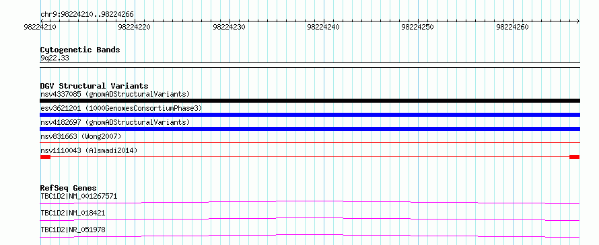Select variant label esv3621201 (1000GenomesConsortiumPhase3)
This screenshot has width=599, height=245.
click(x=121, y=108)
